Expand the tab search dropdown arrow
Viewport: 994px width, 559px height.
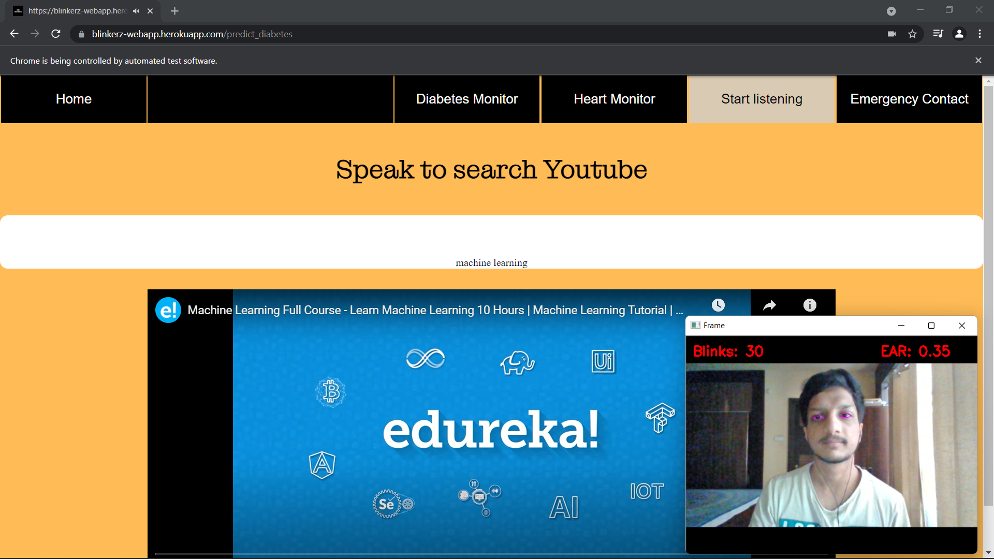click(891, 11)
